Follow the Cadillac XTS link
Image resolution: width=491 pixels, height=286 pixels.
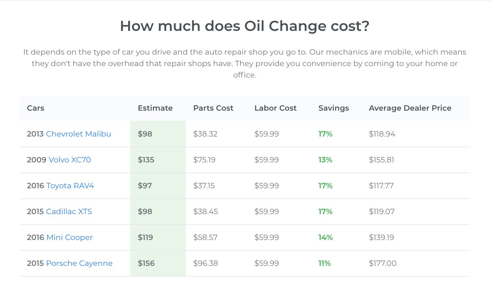(x=69, y=212)
